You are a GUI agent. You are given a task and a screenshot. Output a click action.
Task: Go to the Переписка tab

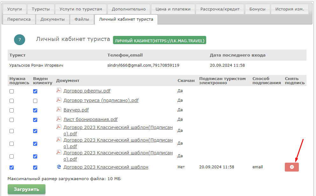(19, 19)
